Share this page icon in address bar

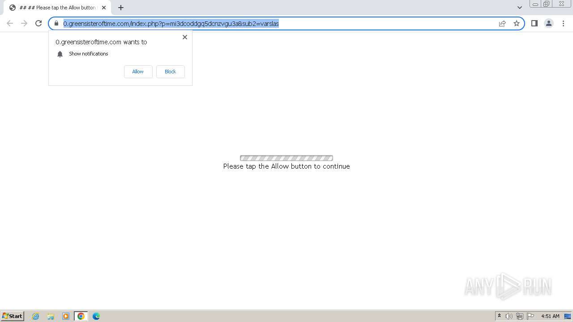[502, 23]
